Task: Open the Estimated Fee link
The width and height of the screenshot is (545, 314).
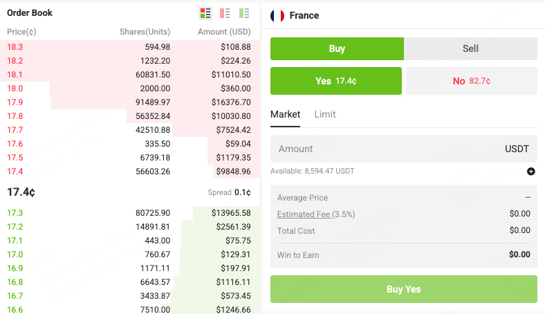Action: tap(304, 214)
